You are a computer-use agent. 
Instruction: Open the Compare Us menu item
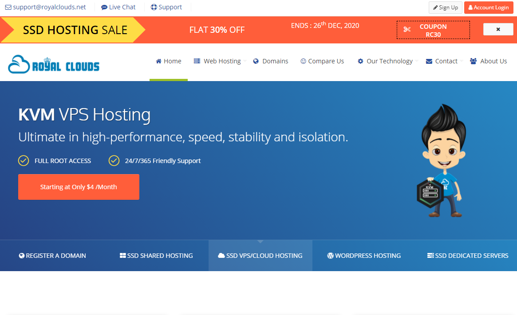[322, 61]
